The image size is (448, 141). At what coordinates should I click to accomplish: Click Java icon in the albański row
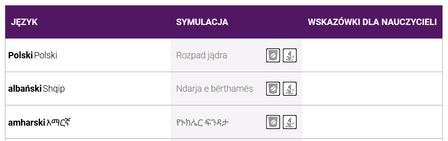[x=290, y=89]
